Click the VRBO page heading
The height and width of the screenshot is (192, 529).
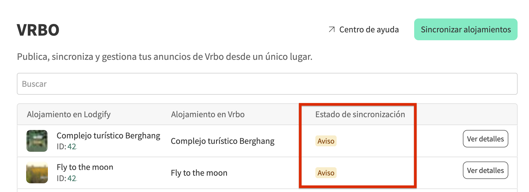click(x=38, y=30)
